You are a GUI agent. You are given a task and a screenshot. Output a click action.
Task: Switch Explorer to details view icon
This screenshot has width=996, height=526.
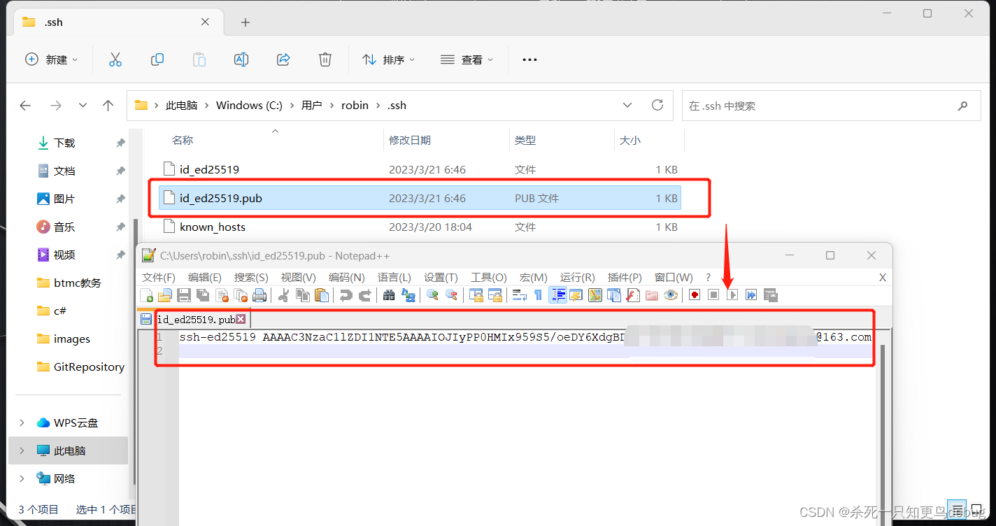(958, 509)
